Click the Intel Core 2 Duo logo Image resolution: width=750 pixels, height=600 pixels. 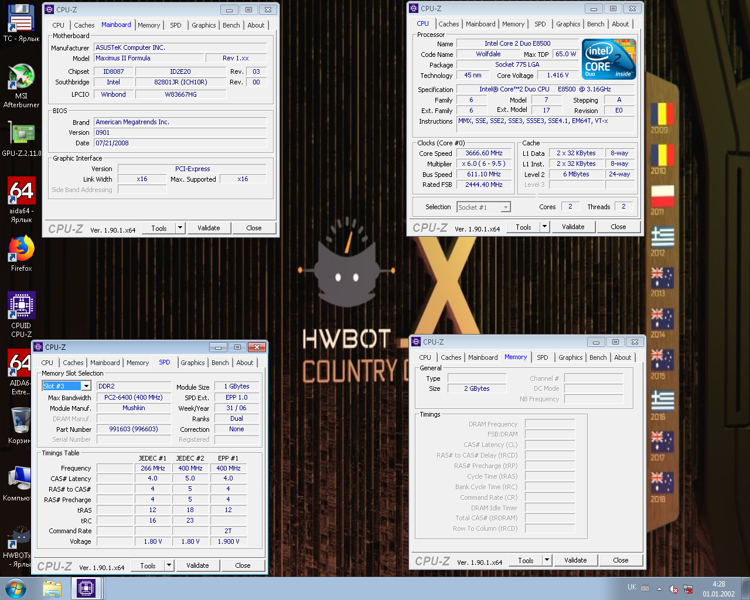(x=609, y=59)
